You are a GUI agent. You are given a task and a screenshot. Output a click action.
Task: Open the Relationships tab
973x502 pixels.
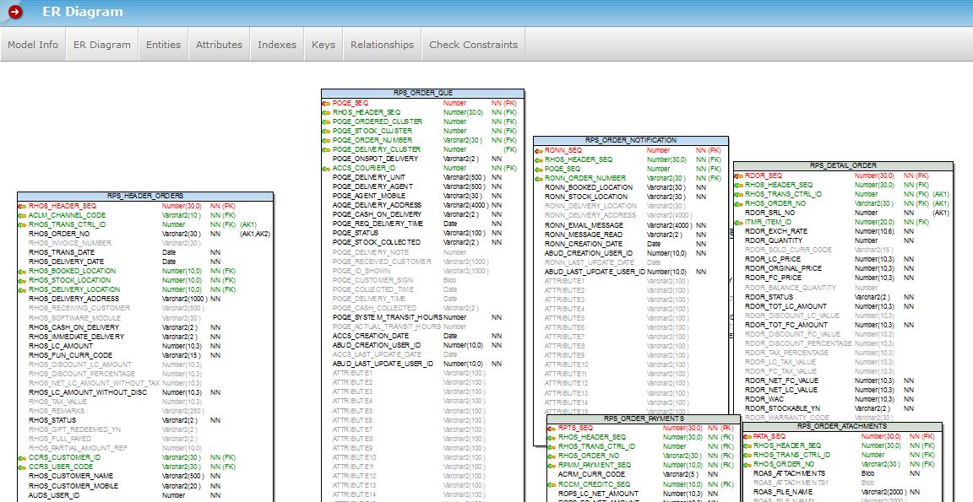(x=382, y=45)
